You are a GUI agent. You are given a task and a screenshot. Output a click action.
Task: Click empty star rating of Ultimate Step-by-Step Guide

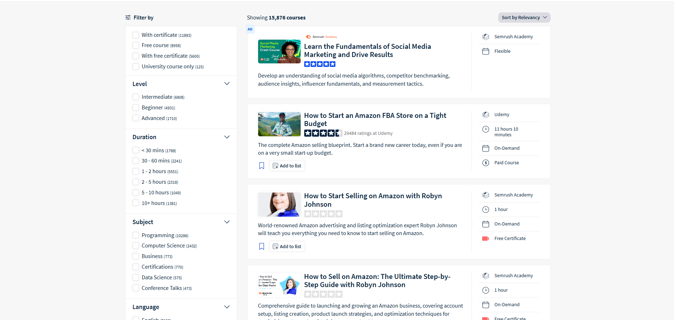point(323,294)
